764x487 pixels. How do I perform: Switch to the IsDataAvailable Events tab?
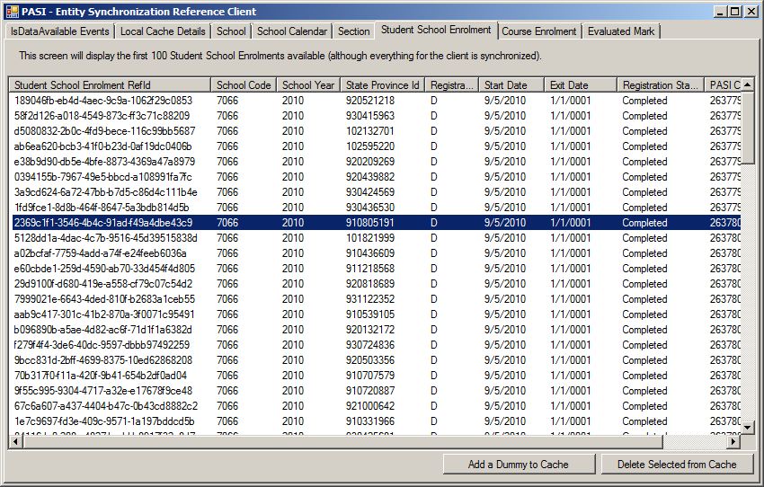59,31
